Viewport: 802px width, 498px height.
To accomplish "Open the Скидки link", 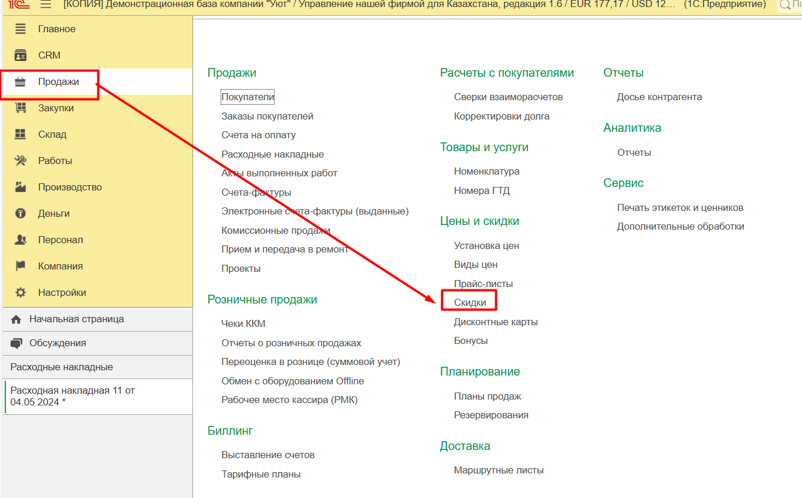I will pos(470,302).
